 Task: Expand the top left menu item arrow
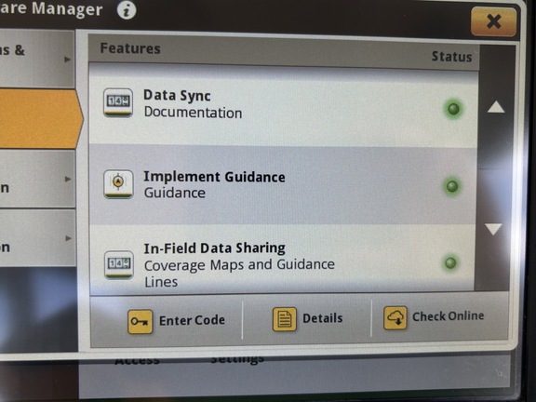(x=68, y=60)
